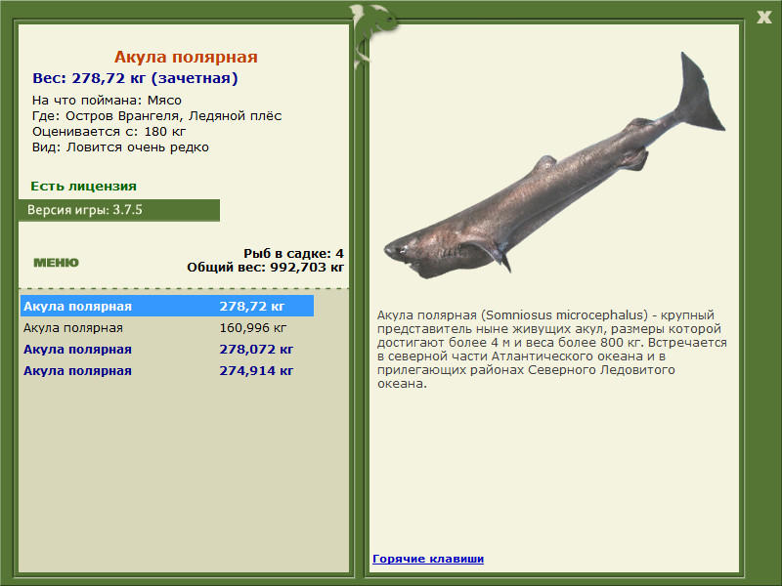
Task: Open the Горячие клавиши link
Action: click(x=428, y=559)
